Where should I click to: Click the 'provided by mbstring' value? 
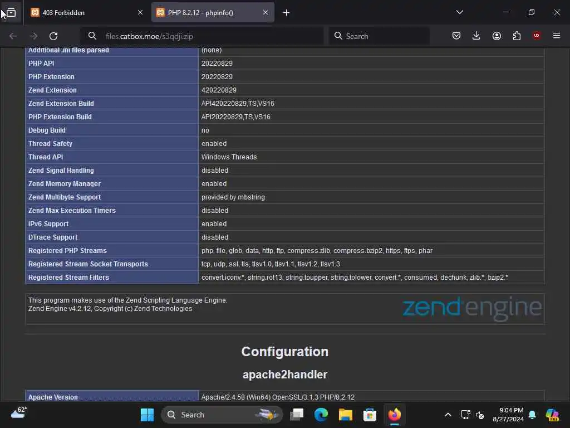coord(233,197)
